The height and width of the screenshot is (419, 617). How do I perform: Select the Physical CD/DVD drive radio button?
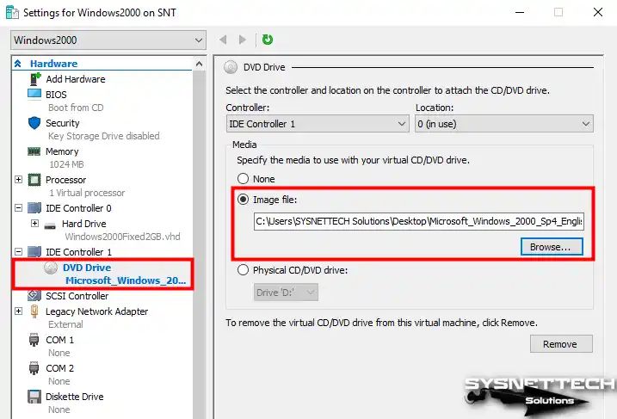[244, 270]
